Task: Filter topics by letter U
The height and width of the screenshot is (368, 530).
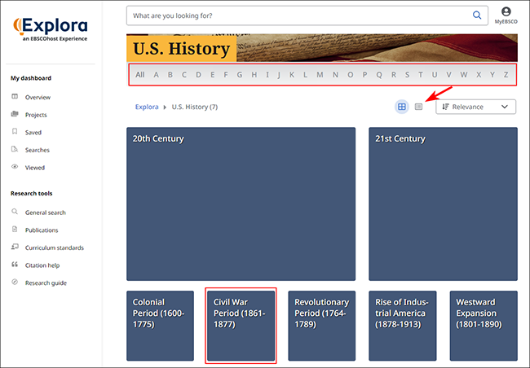Action: coord(435,75)
